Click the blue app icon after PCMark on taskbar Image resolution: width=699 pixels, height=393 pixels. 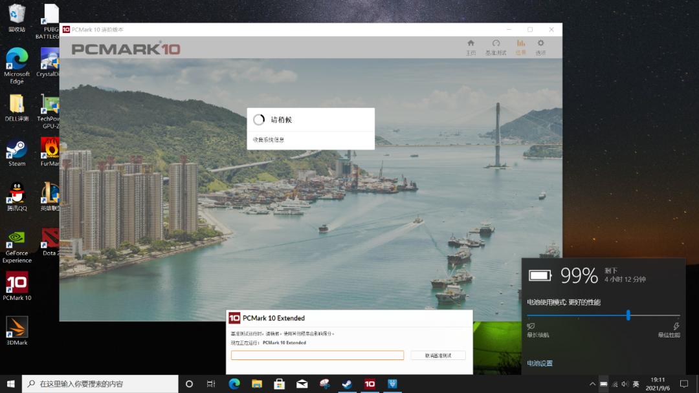click(392, 384)
